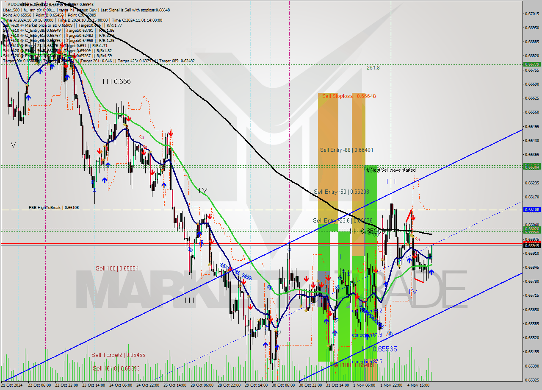Screen dimensions: 542x390
Task: Click the '29 Oct 14:00' time axis label
Action: tap(255, 385)
